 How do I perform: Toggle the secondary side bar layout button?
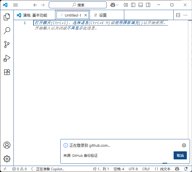pyautogui.click(x=148, y=5)
